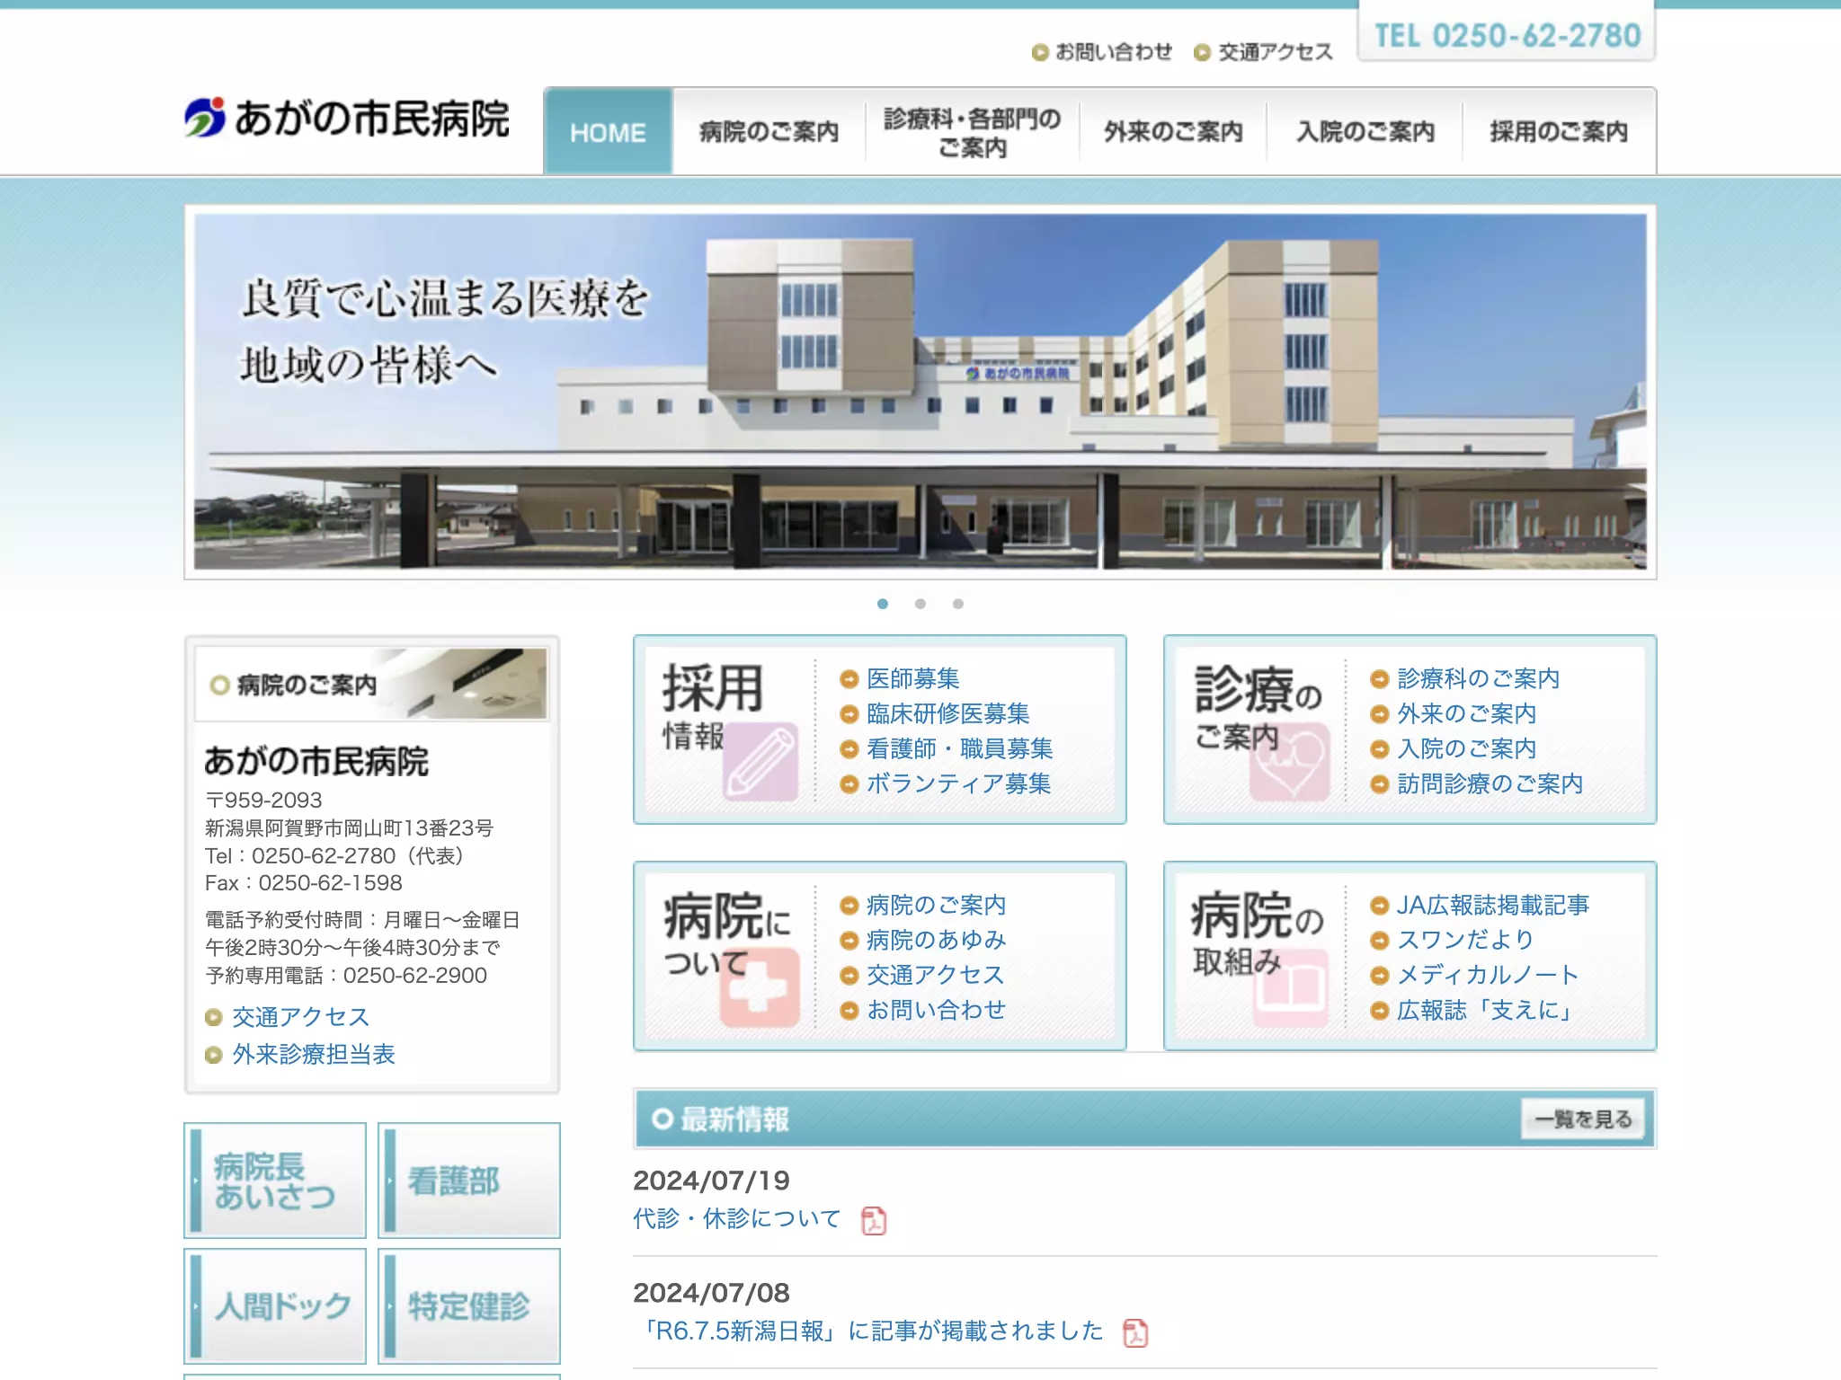Open the 人間ドック banner button
The height and width of the screenshot is (1380, 1841).
click(x=275, y=1305)
